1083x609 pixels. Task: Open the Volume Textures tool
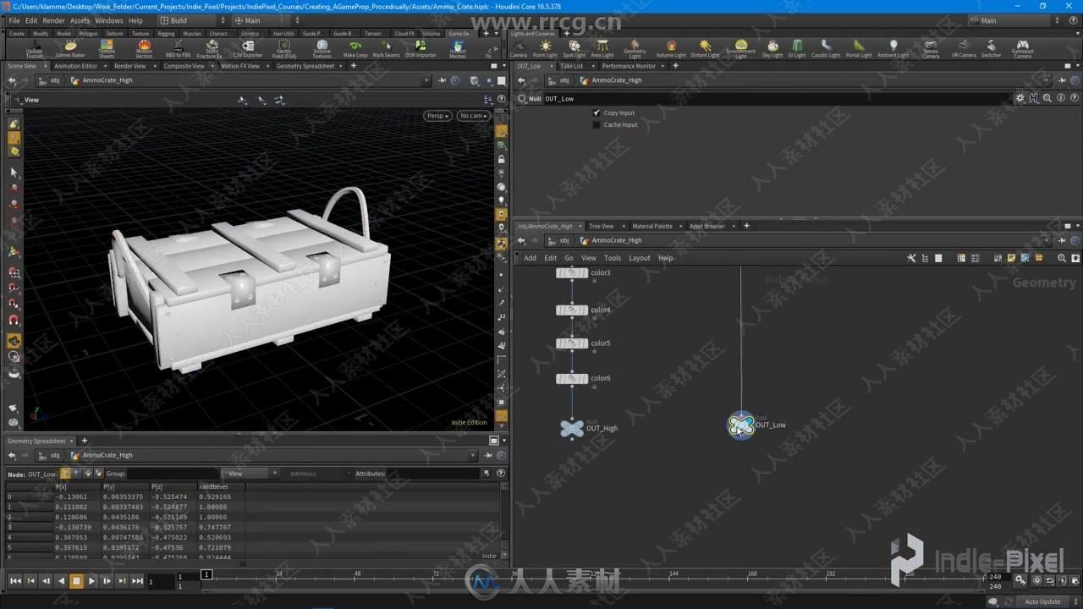322,49
